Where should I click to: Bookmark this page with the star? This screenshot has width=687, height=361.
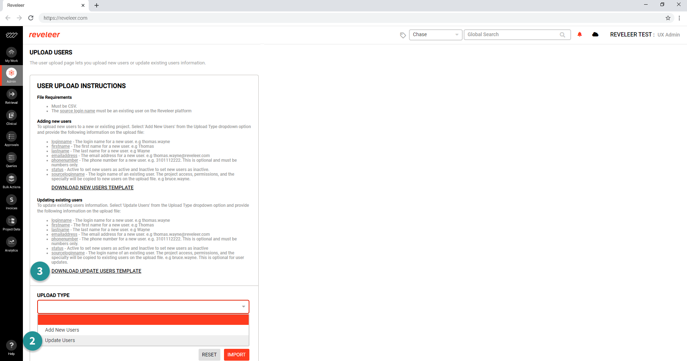point(668,18)
